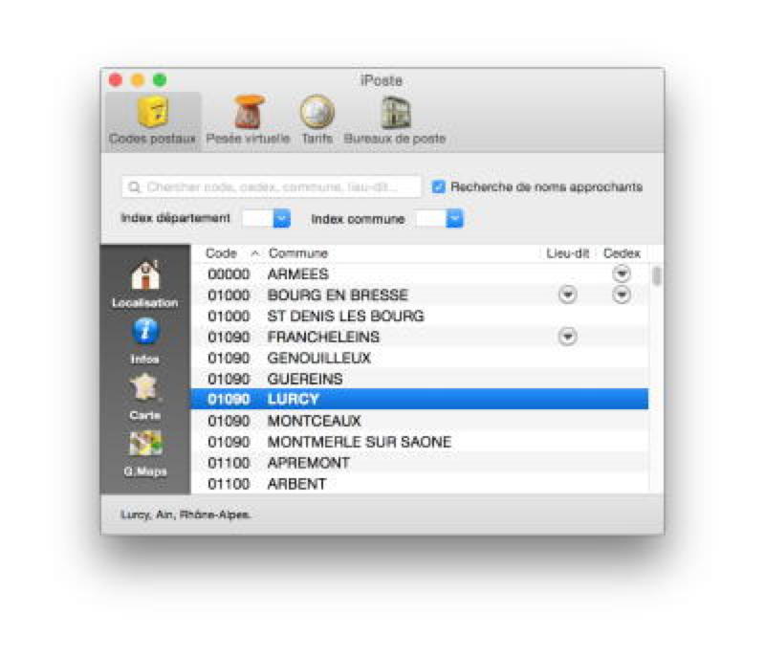
Task: Expand Cedex list for ARMEES row
Action: 622,274
